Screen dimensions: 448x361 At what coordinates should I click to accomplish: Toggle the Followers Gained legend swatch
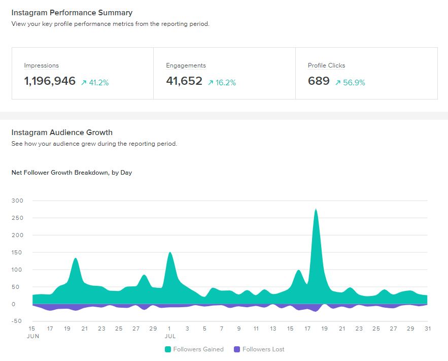point(168,349)
